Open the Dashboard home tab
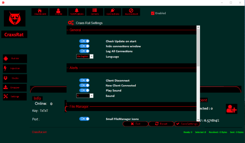Image resolution: width=245 pixels, height=143 pixels. [40, 12]
